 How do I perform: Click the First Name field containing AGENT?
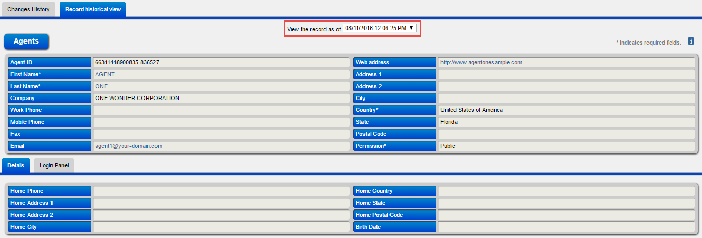click(x=220, y=74)
